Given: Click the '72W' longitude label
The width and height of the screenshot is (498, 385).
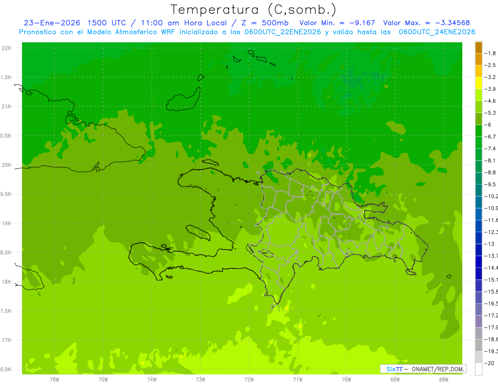Looking at the screenshot, I should (249, 380).
